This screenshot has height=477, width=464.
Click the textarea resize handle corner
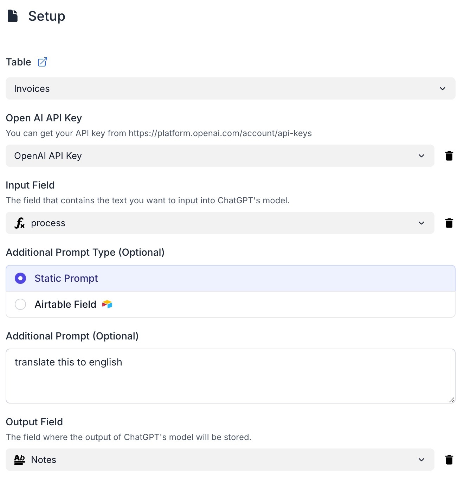(x=452, y=400)
